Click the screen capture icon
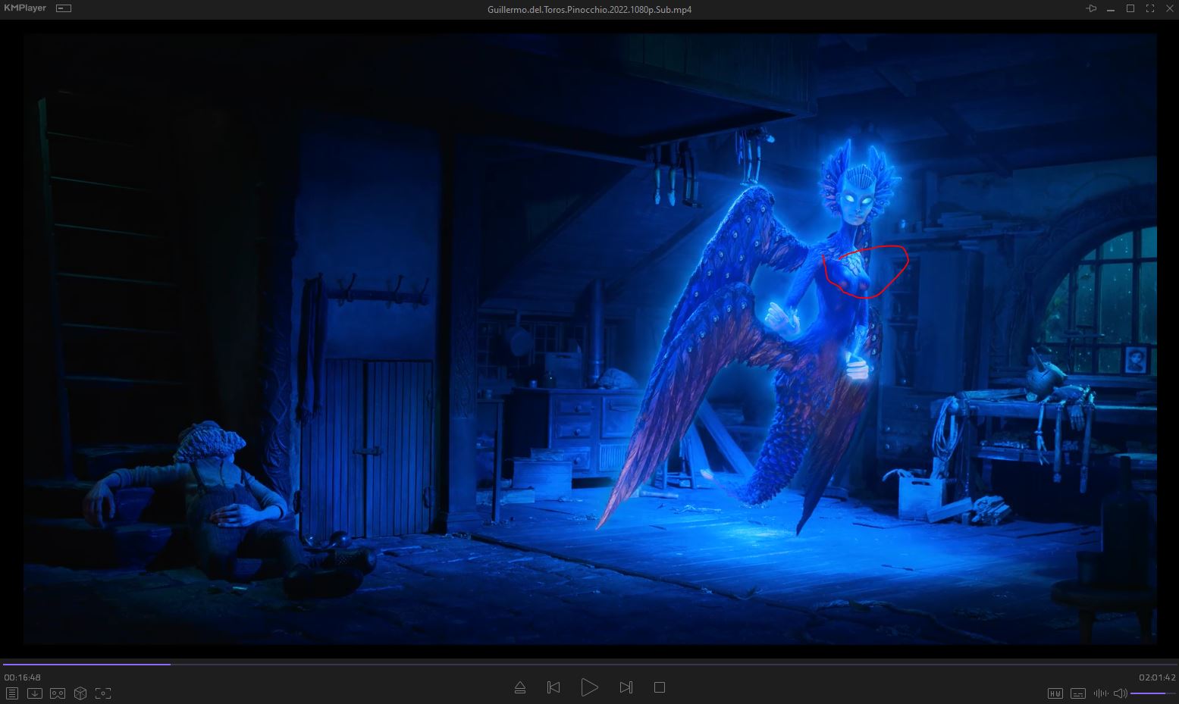 coord(103,693)
